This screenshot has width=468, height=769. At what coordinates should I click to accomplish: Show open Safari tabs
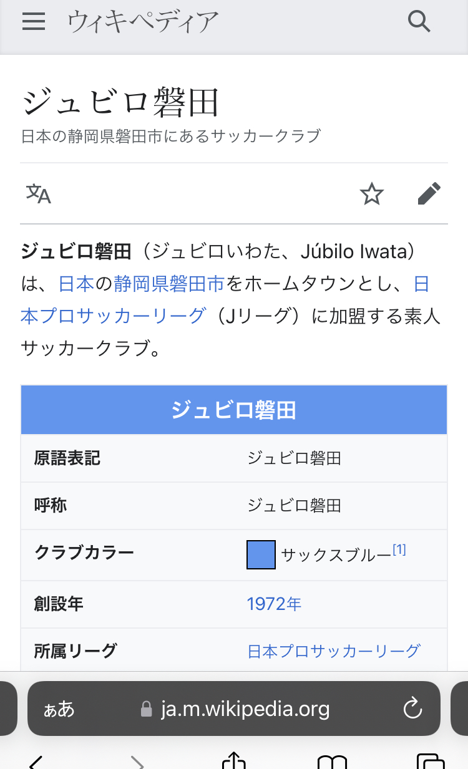pos(429,762)
